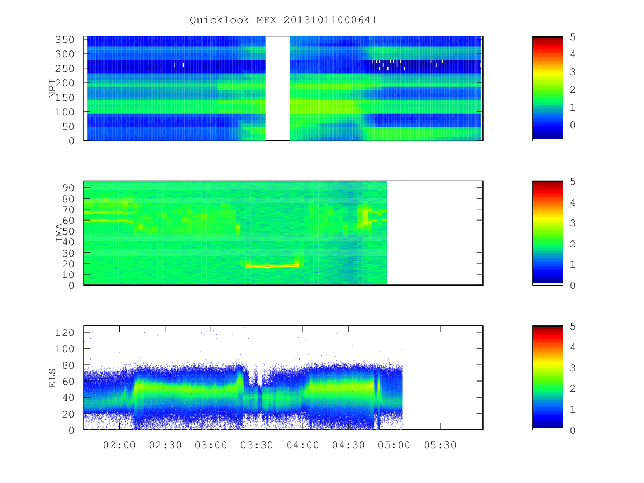Viewport: 644px width, 483px height.
Task: Click the 30 tick on IMA axis
Action: click(68, 253)
